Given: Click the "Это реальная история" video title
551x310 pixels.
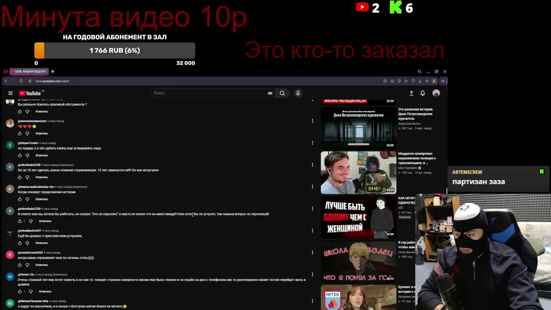Looking at the screenshot, I should coord(416,114).
